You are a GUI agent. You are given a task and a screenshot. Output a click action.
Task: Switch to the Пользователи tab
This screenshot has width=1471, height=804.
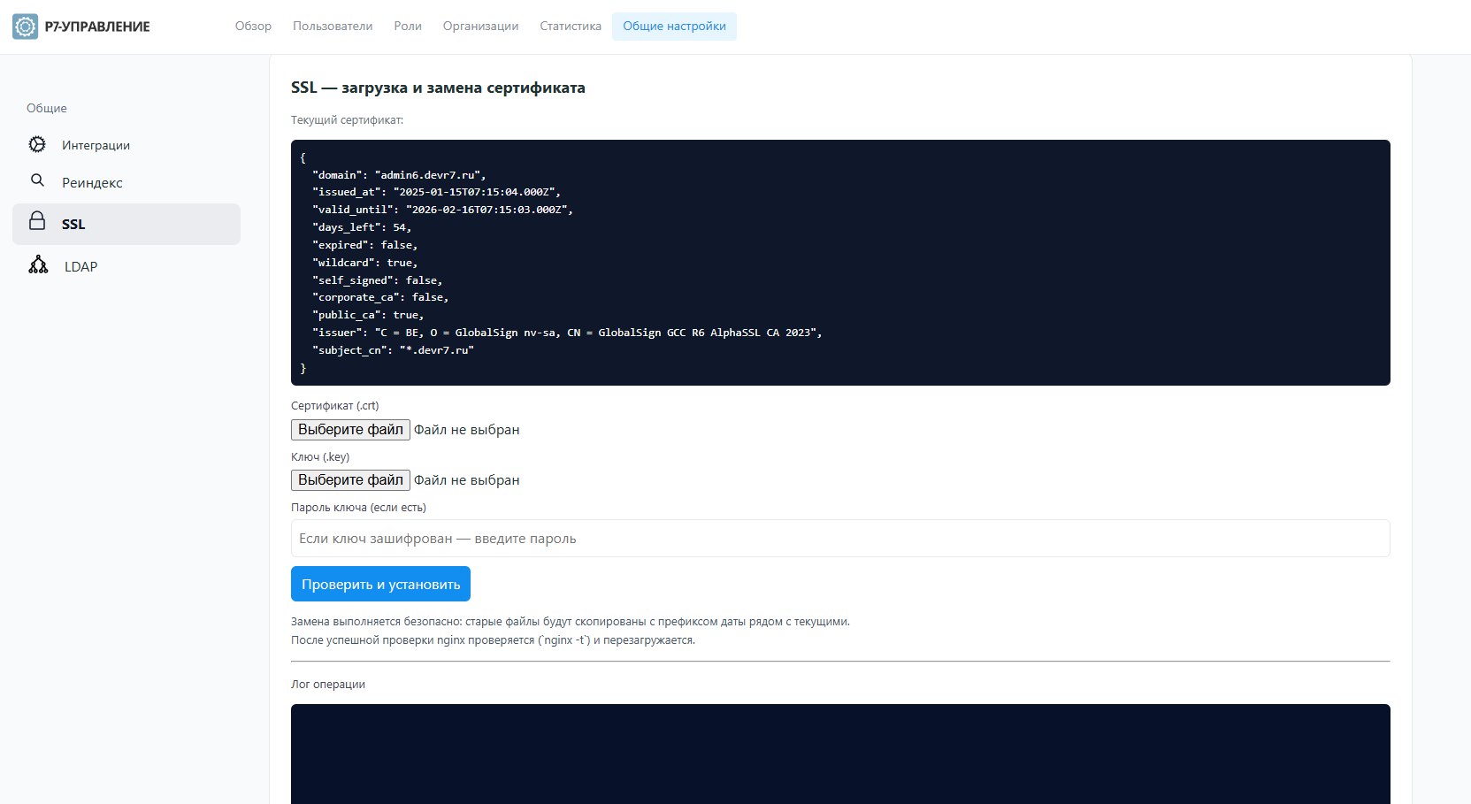pos(333,27)
